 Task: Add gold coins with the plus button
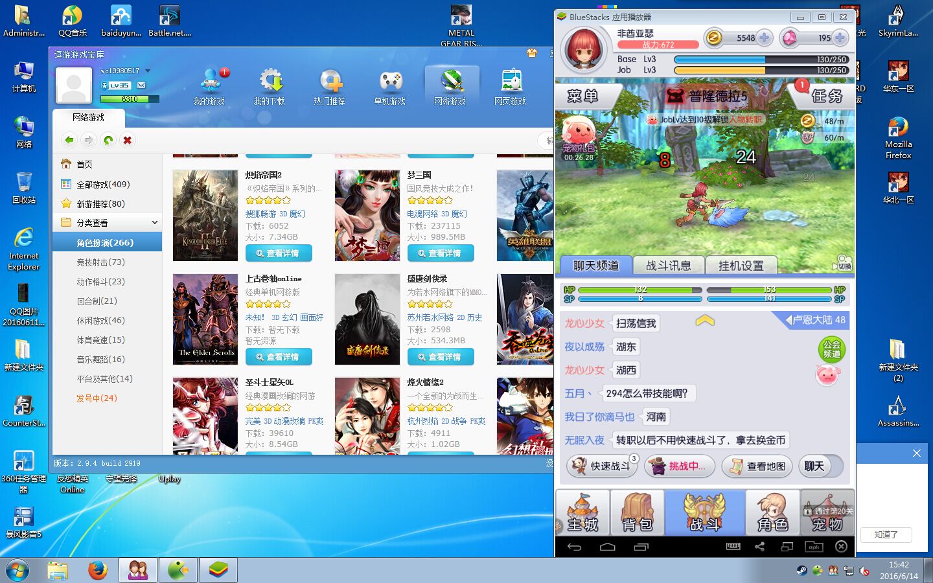(x=765, y=38)
